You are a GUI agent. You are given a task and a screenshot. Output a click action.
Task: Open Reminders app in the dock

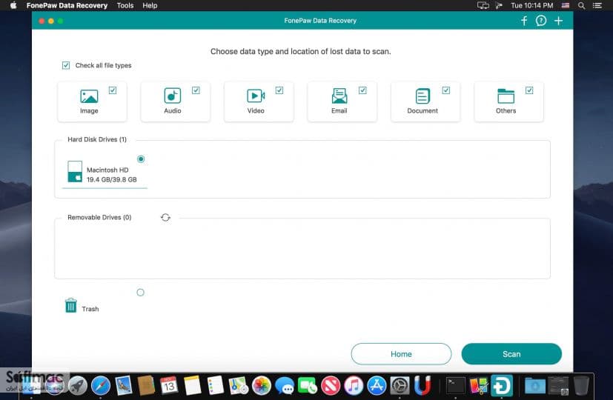216,385
